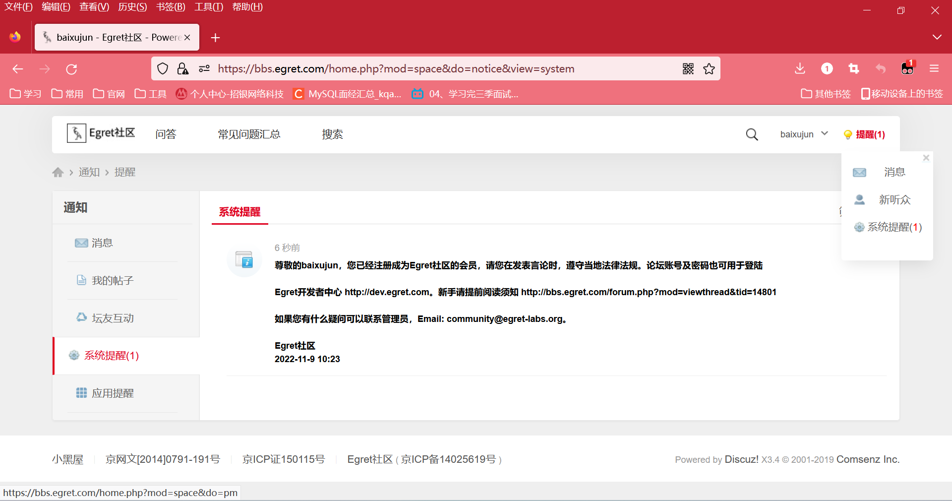Reload the current page
This screenshot has width=952, height=501.
click(71, 69)
